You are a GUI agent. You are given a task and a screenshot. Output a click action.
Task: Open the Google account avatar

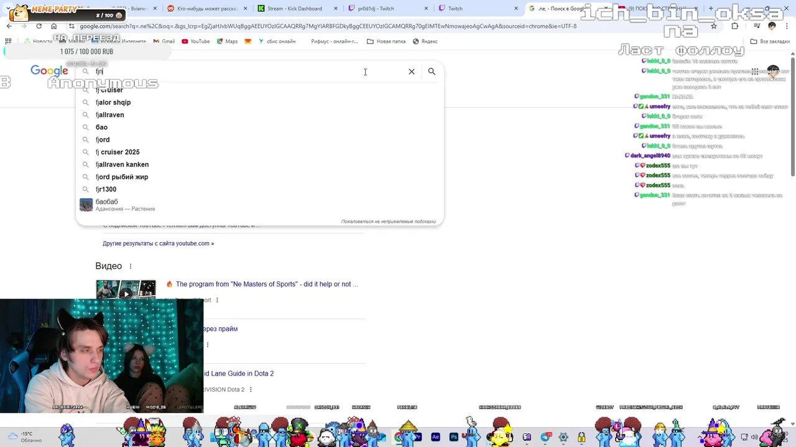click(773, 71)
